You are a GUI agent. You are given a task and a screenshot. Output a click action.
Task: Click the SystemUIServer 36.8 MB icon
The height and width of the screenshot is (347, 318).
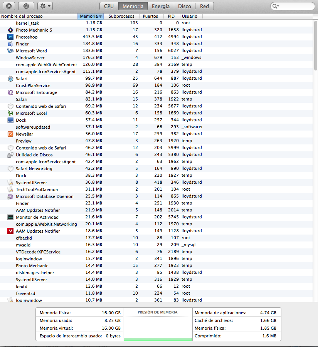(10, 183)
